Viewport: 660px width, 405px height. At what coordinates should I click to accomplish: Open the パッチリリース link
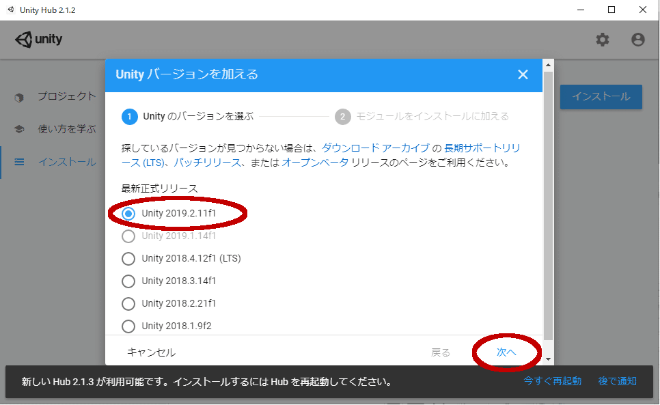click(207, 163)
